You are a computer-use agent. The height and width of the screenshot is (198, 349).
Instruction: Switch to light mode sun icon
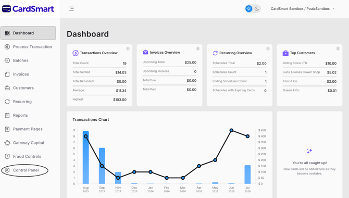(x=248, y=9)
